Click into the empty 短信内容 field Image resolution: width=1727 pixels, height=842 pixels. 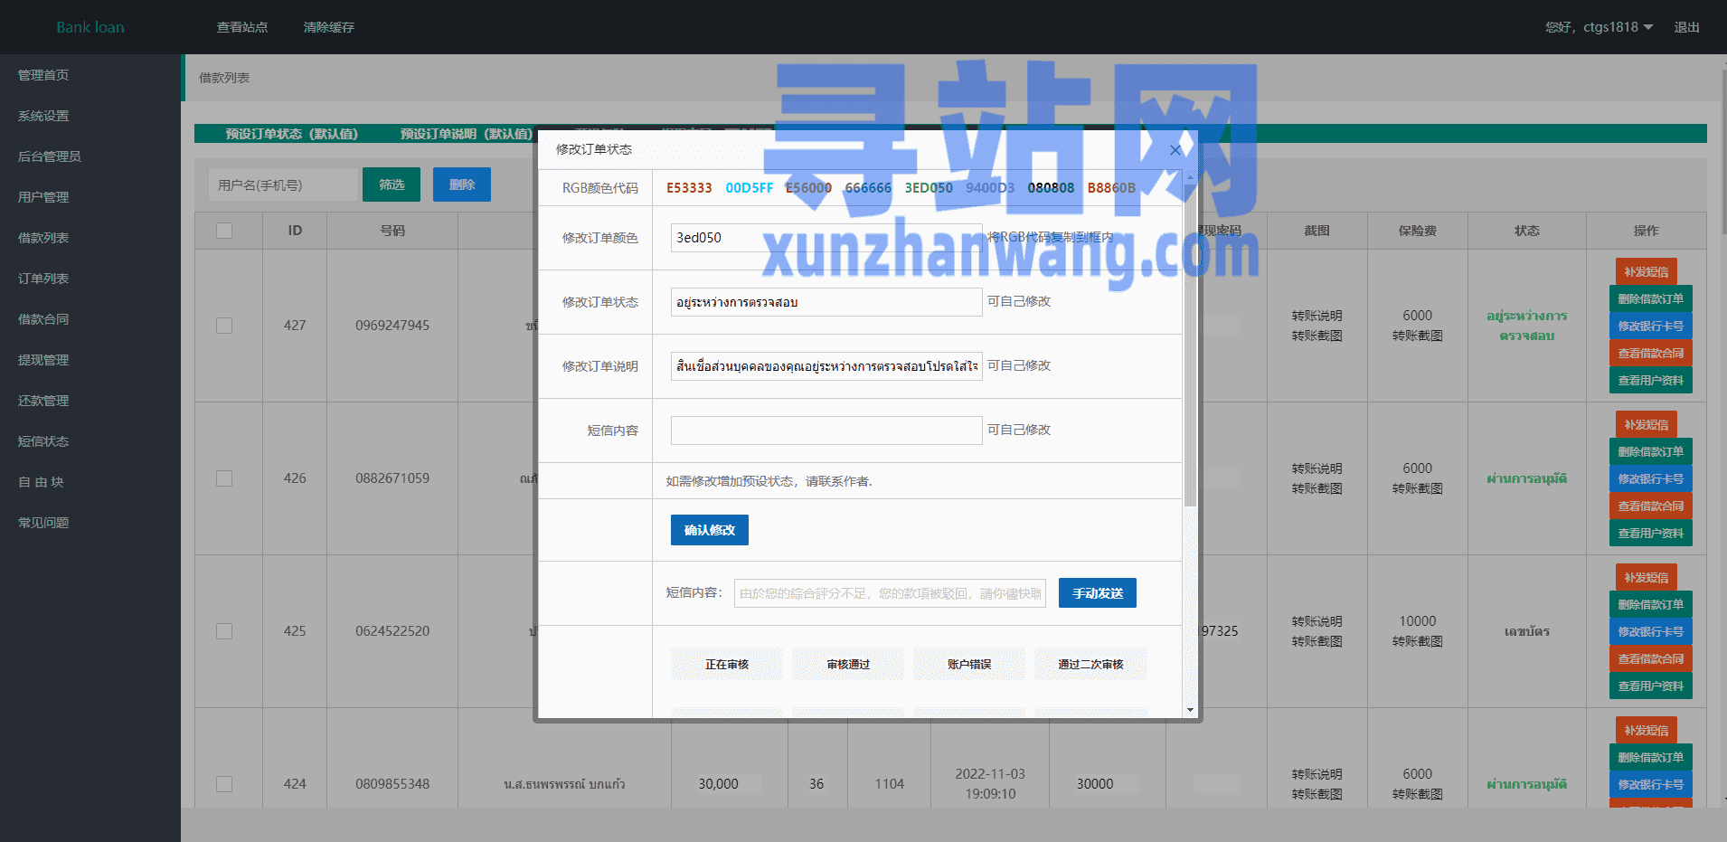coord(825,430)
